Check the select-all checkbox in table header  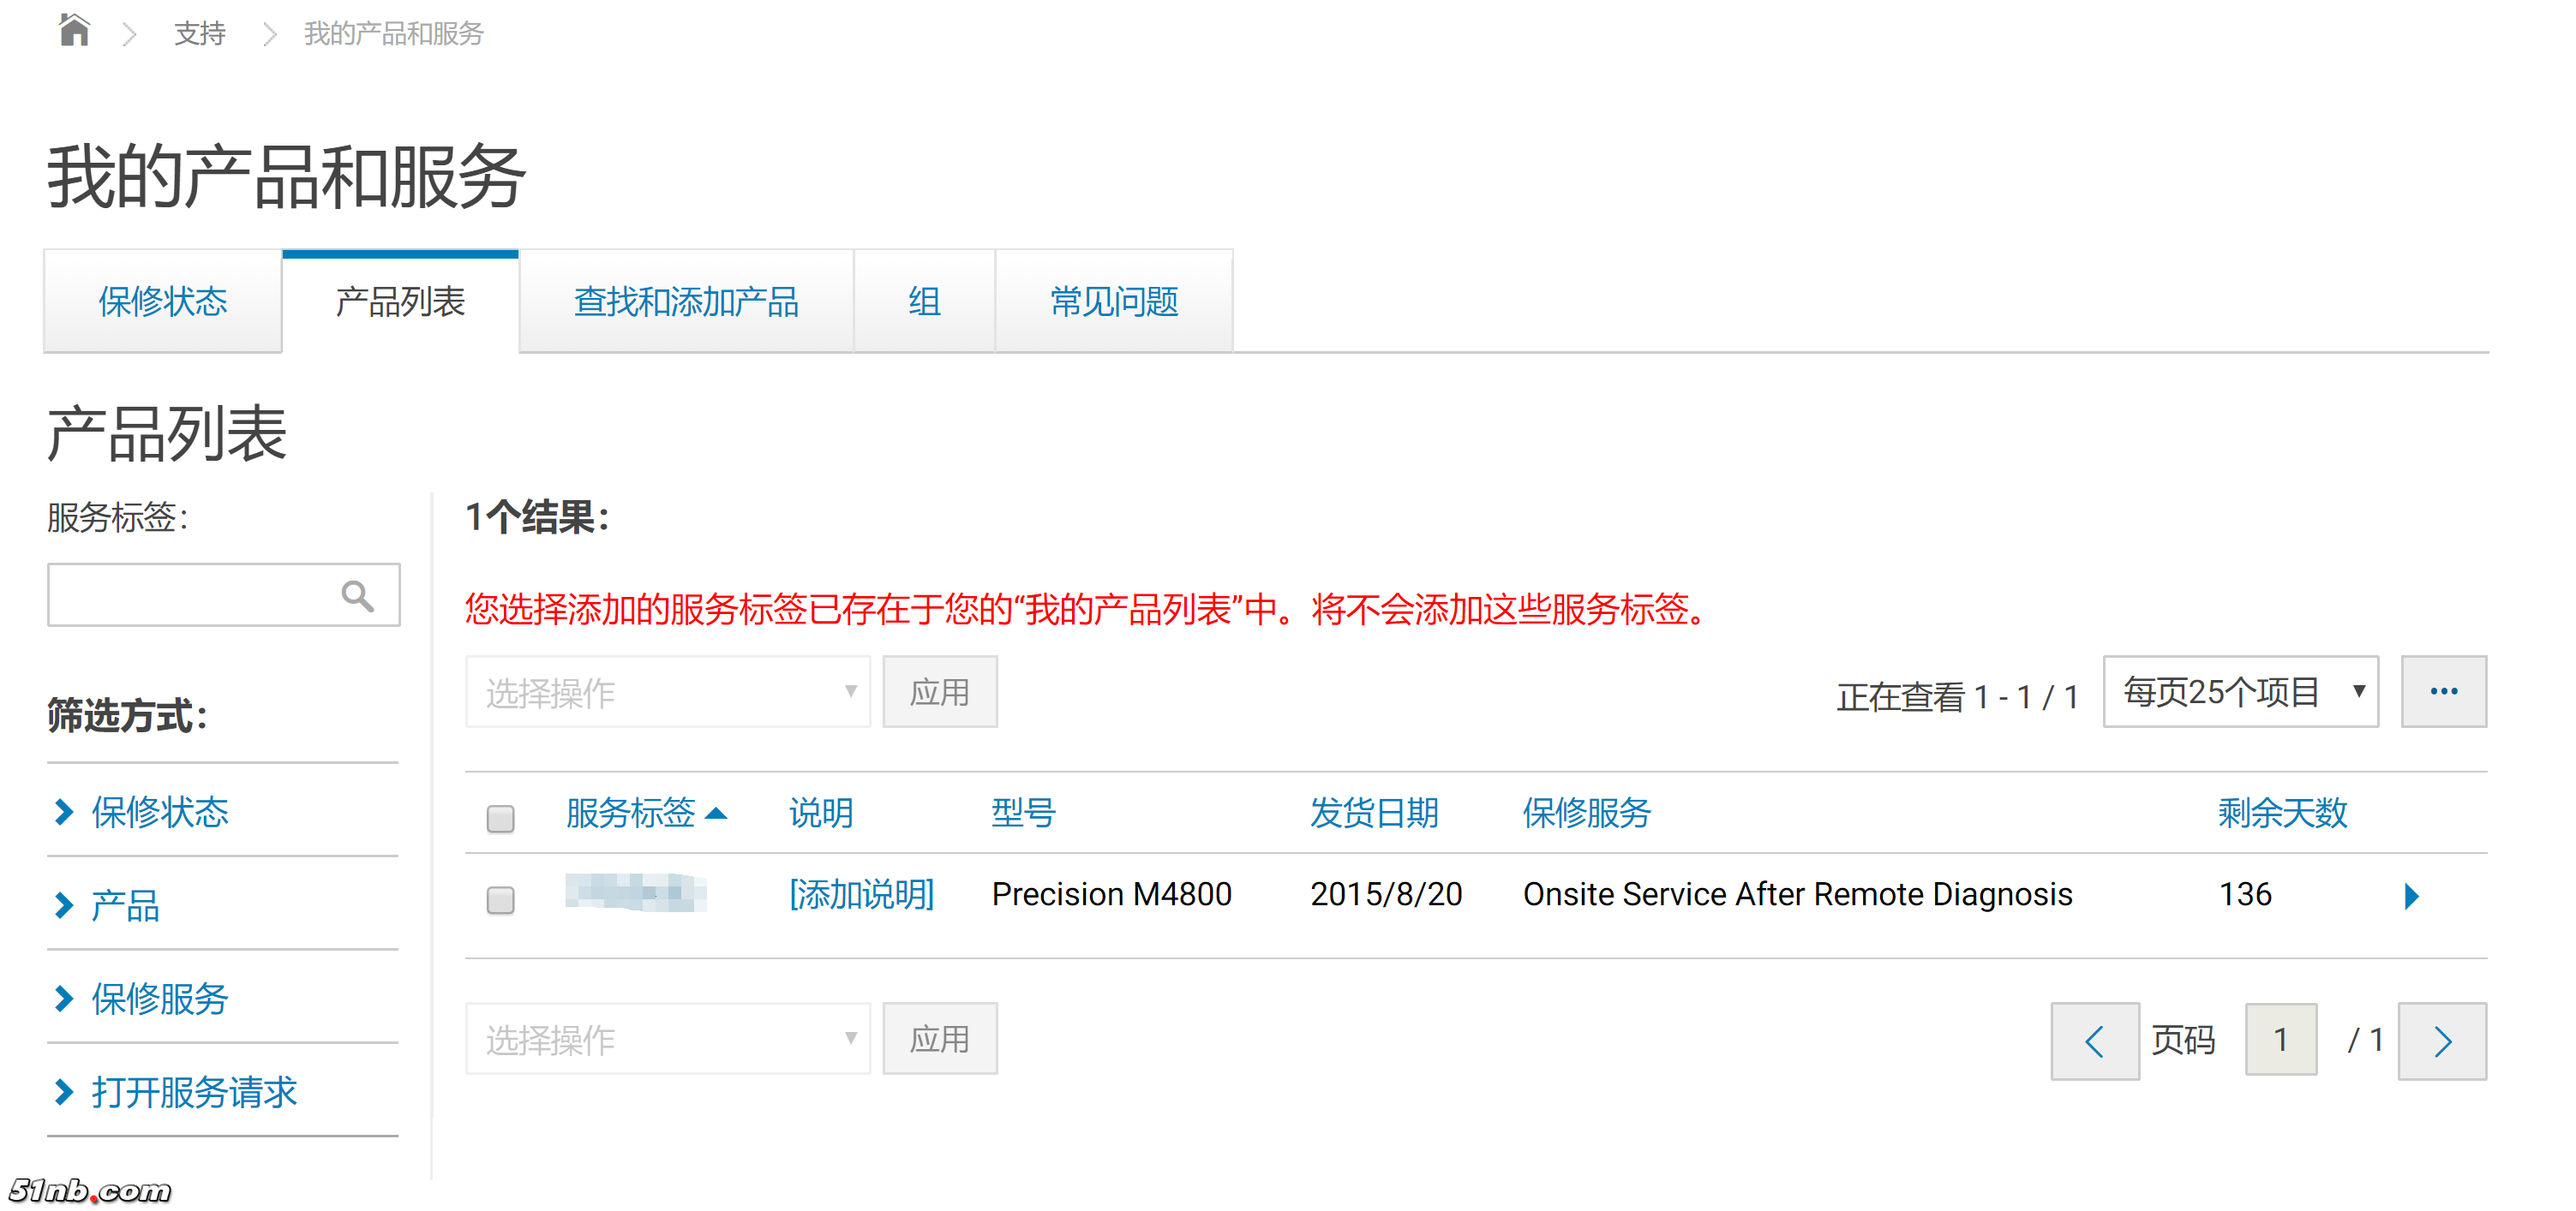click(500, 820)
